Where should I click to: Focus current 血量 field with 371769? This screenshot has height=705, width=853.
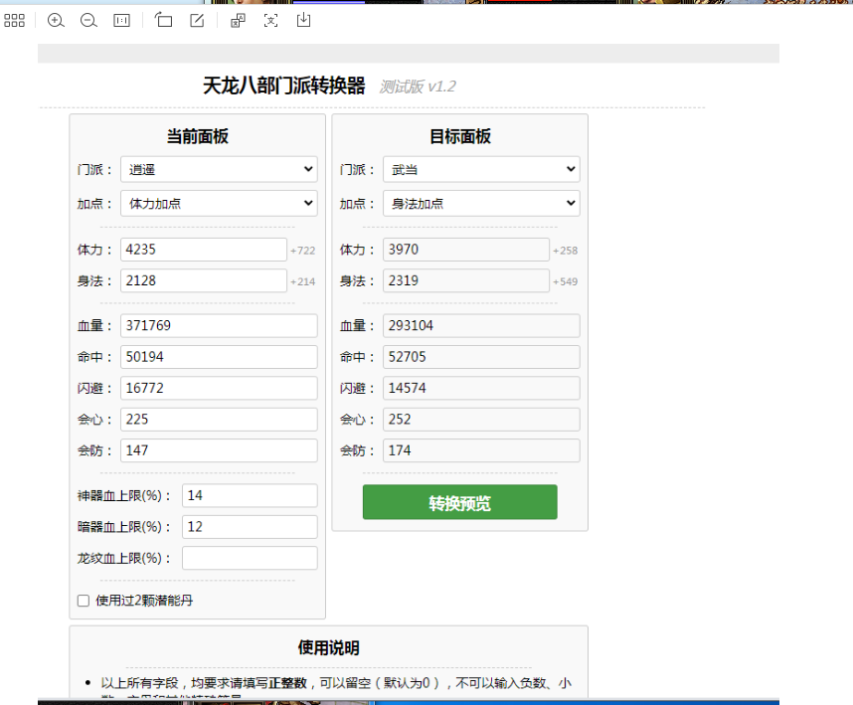(x=219, y=325)
